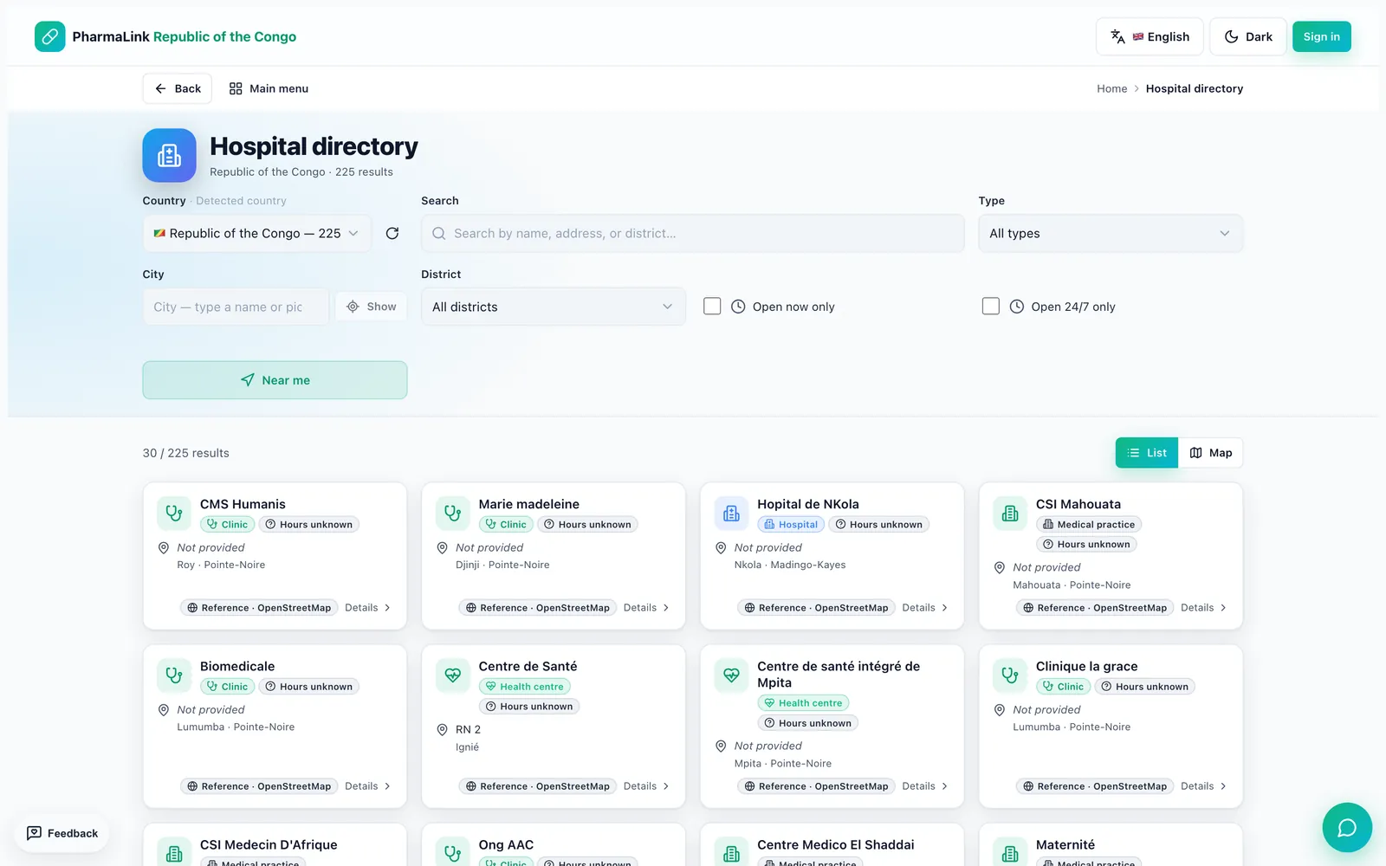Click the search by name, address field

tap(693, 233)
